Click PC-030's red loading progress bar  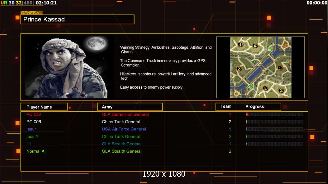[x=274, y=114]
